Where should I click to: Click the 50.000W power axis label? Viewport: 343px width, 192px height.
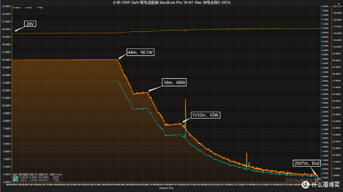337,115
